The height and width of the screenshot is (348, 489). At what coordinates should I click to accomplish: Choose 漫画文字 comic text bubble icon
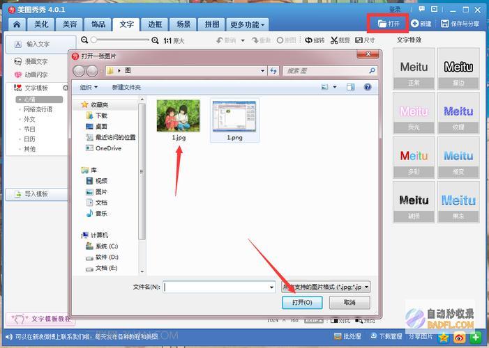[x=18, y=61]
